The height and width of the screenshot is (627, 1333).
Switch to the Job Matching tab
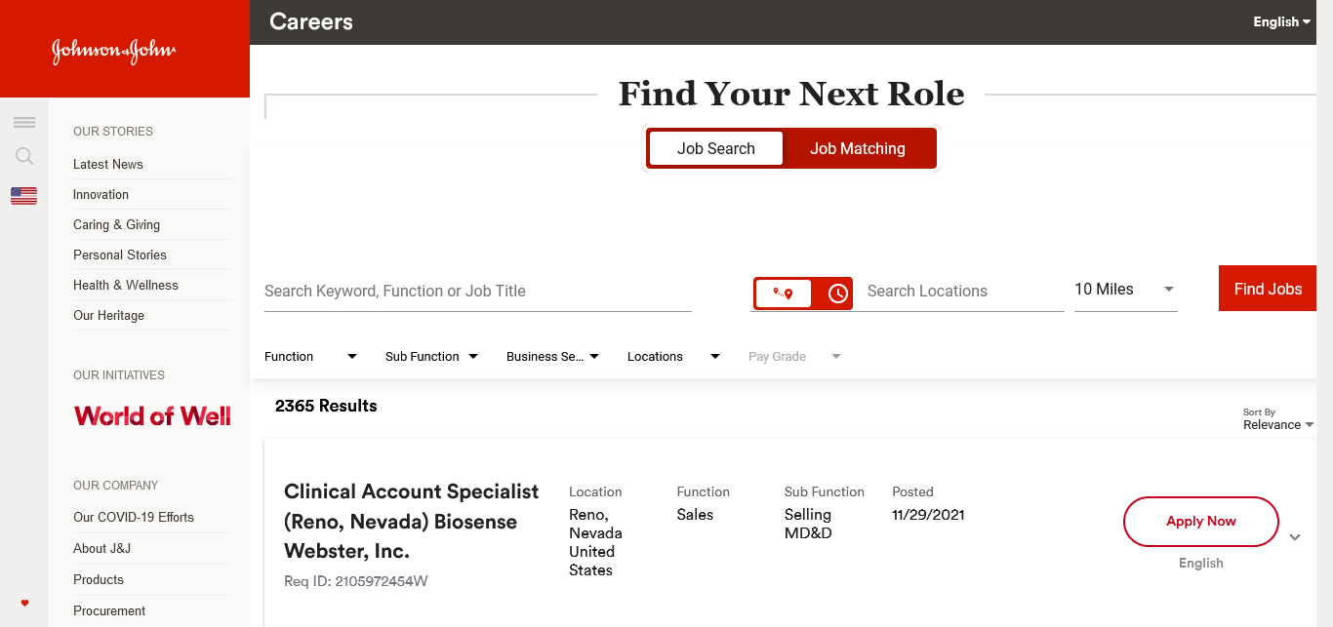857,148
